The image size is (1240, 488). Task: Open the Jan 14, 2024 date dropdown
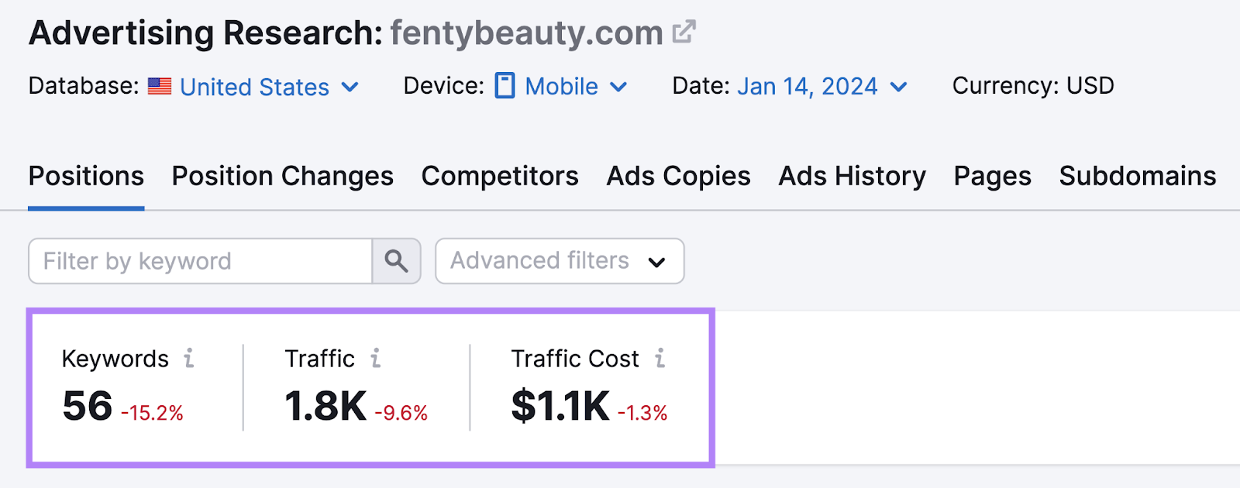coord(899,87)
